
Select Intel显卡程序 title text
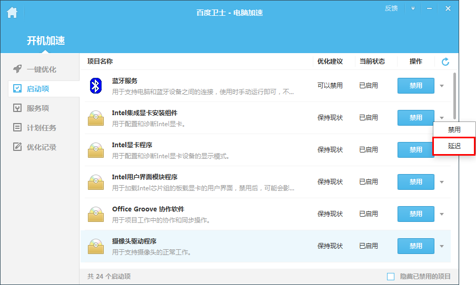point(132,145)
